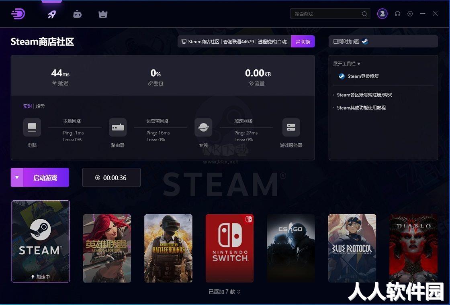The width and height of the screenshot is (450, 305).
Task: Click the 启动游戏 launch button
Action: point(46,178)
